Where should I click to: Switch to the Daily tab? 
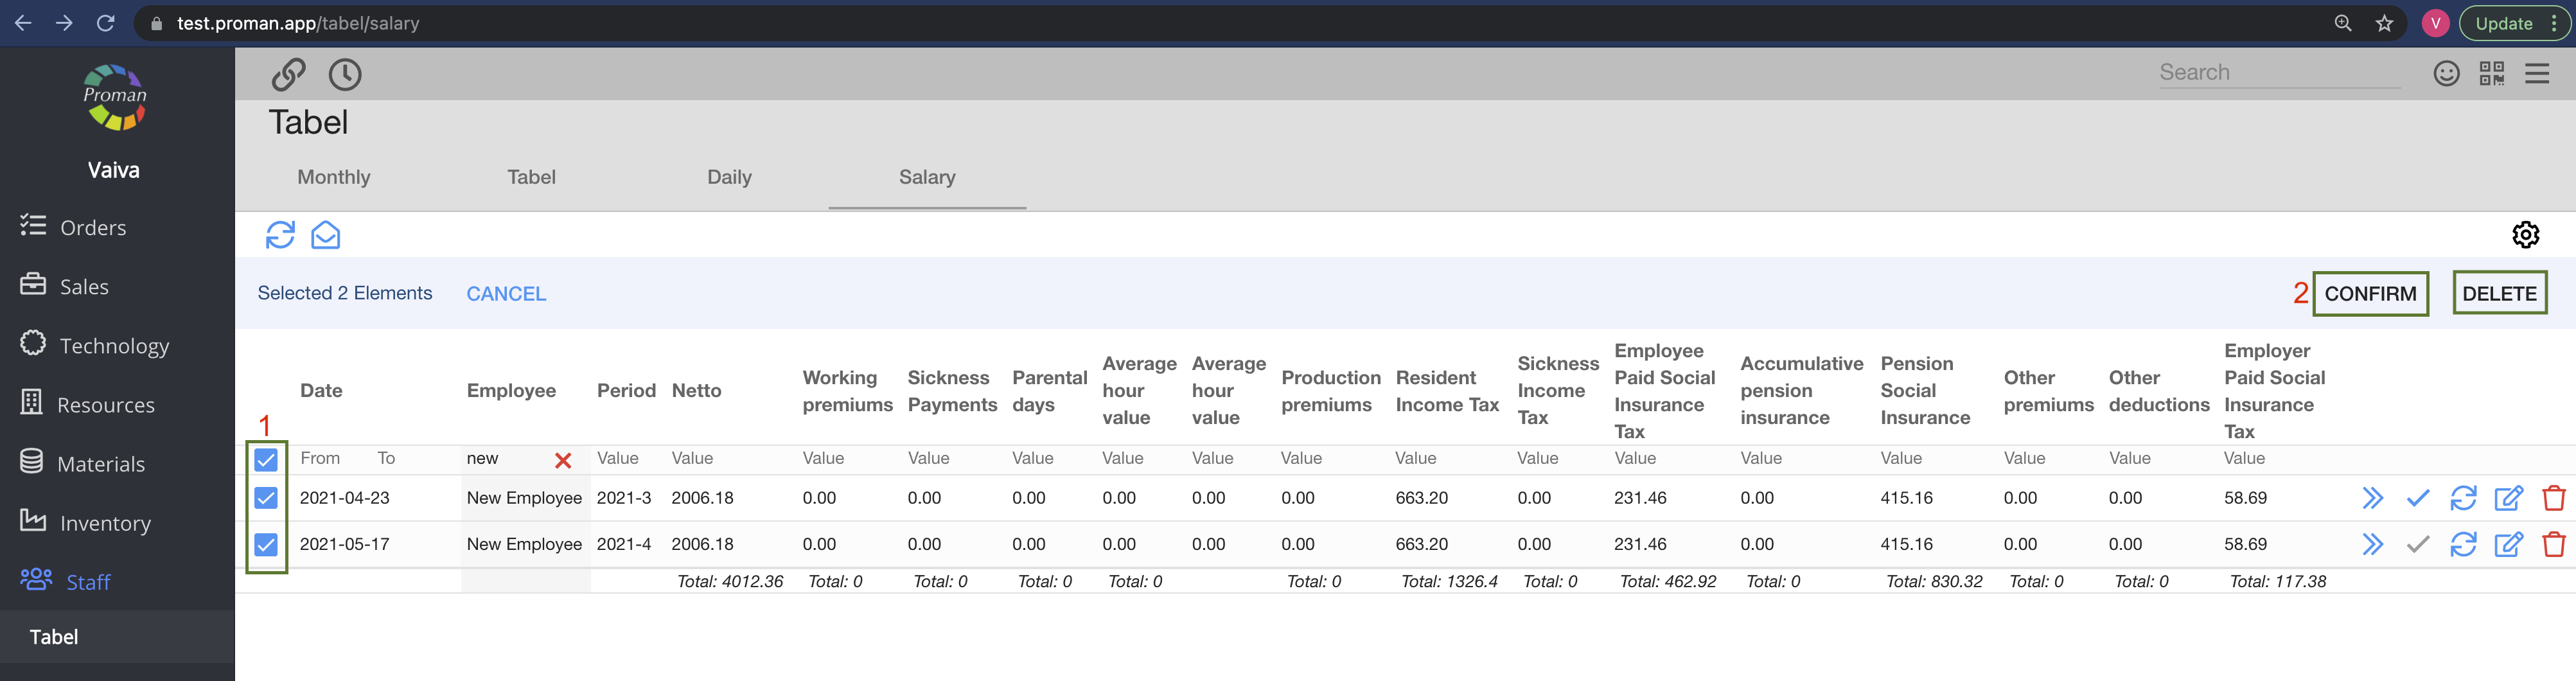tap(729, 177)
